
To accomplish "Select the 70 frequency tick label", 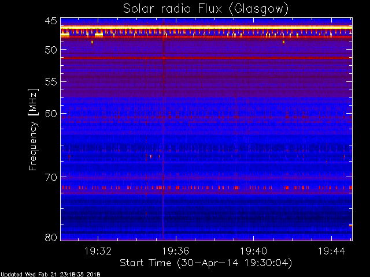I will (x=51, y=177).
